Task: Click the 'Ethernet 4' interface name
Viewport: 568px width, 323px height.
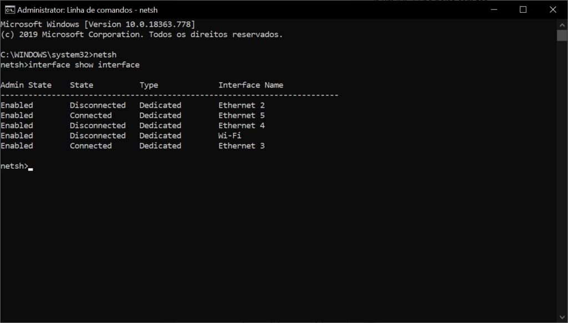Action: (x=241, y=125)
